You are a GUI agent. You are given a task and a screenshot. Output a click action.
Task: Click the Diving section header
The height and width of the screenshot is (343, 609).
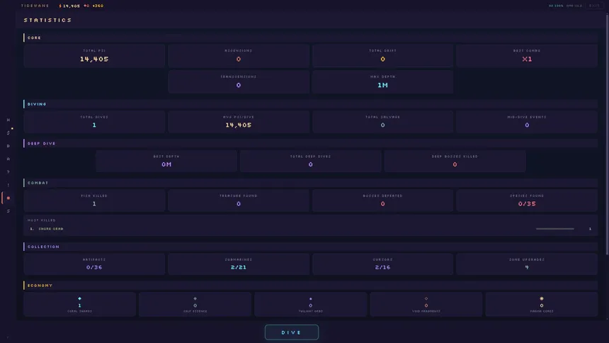coord(37,104)
